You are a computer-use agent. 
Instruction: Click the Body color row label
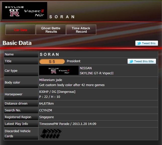[x=12, y=83]
